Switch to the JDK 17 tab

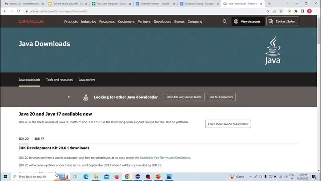39,139
